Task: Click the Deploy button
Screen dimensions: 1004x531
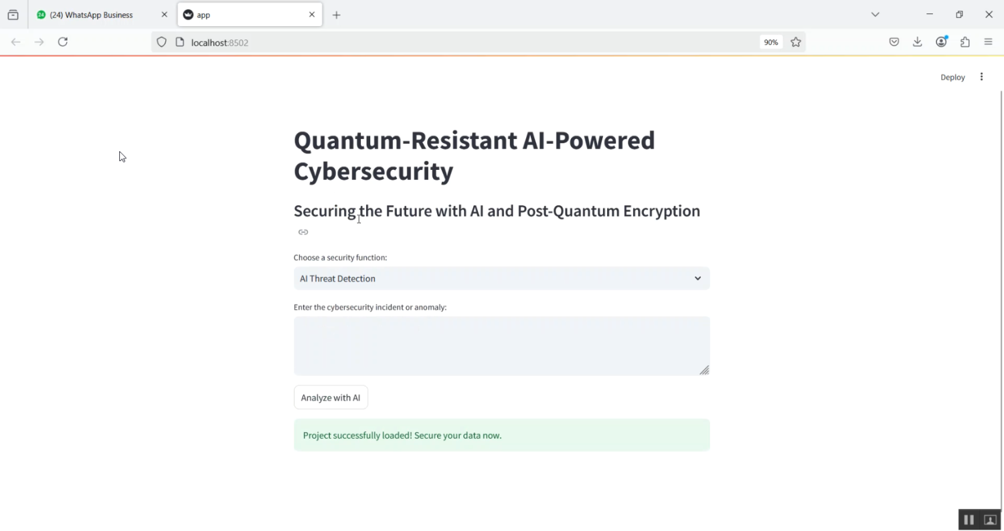Action: 952,77
